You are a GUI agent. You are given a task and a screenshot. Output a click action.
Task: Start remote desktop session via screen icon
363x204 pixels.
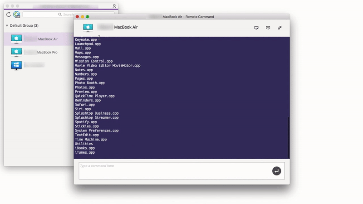256,28
